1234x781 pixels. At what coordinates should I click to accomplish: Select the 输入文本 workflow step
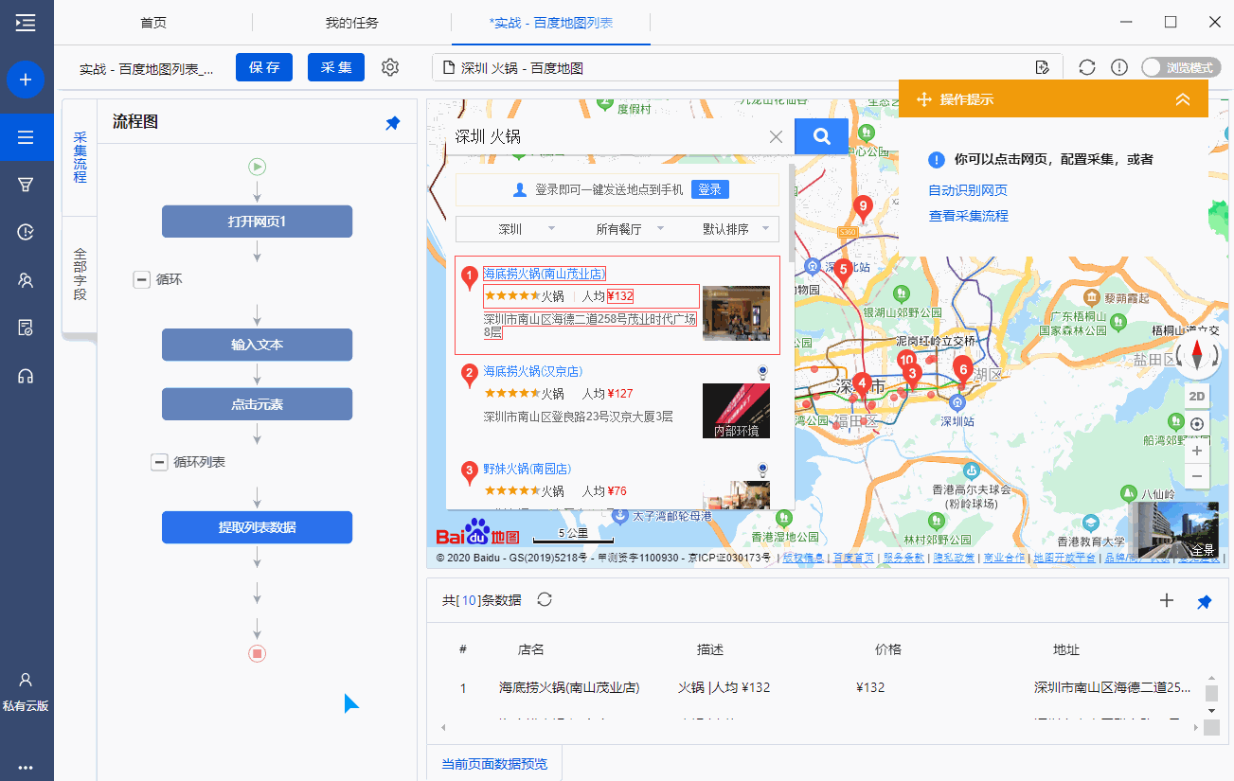[x=258, y=345]
